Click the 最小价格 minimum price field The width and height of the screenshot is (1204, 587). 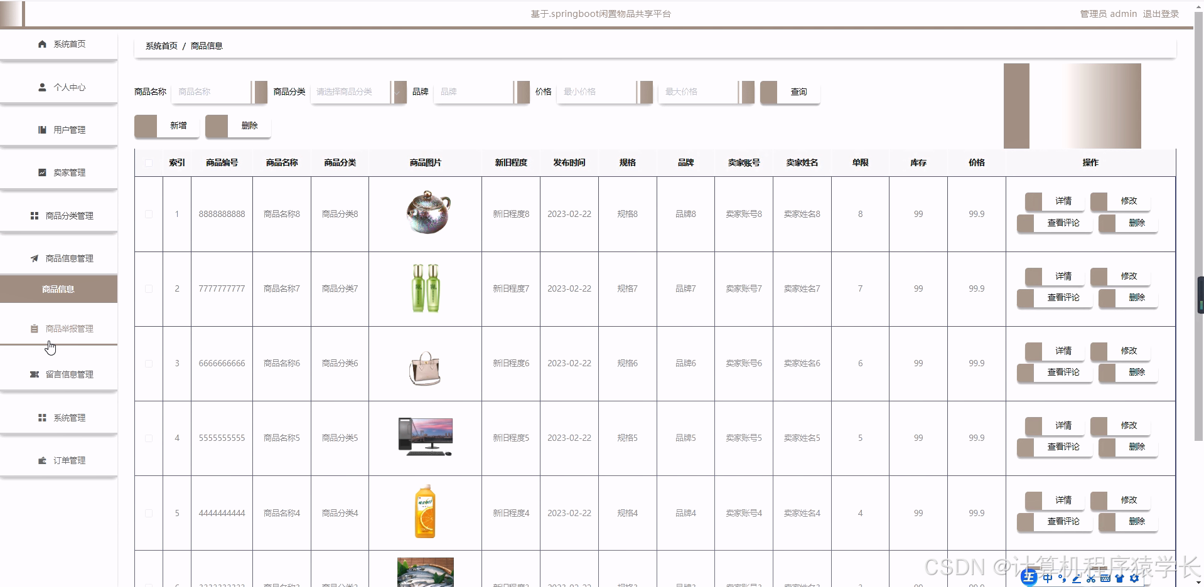pyautogui.click(x=605, y=92)
